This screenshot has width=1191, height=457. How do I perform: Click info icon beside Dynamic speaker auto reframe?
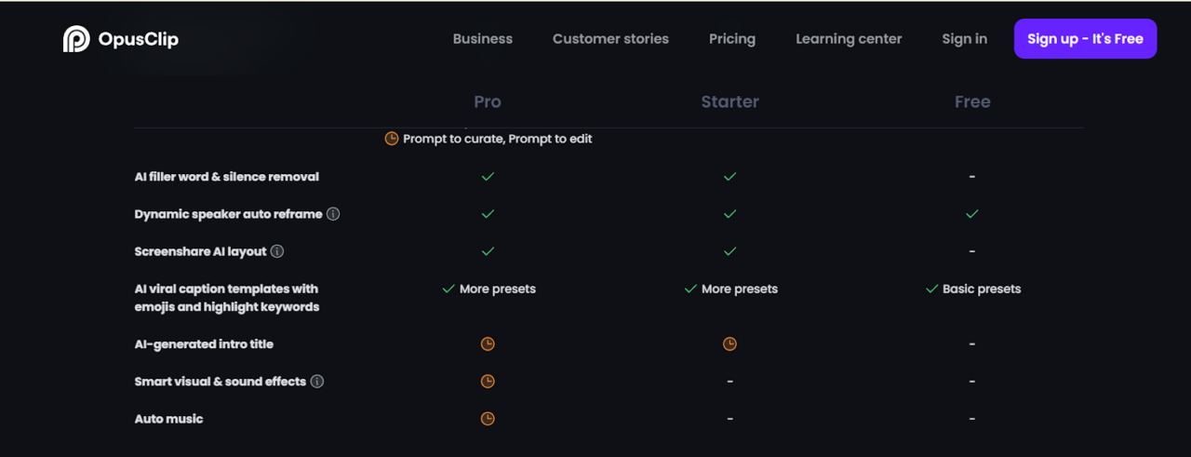[333, 214]
